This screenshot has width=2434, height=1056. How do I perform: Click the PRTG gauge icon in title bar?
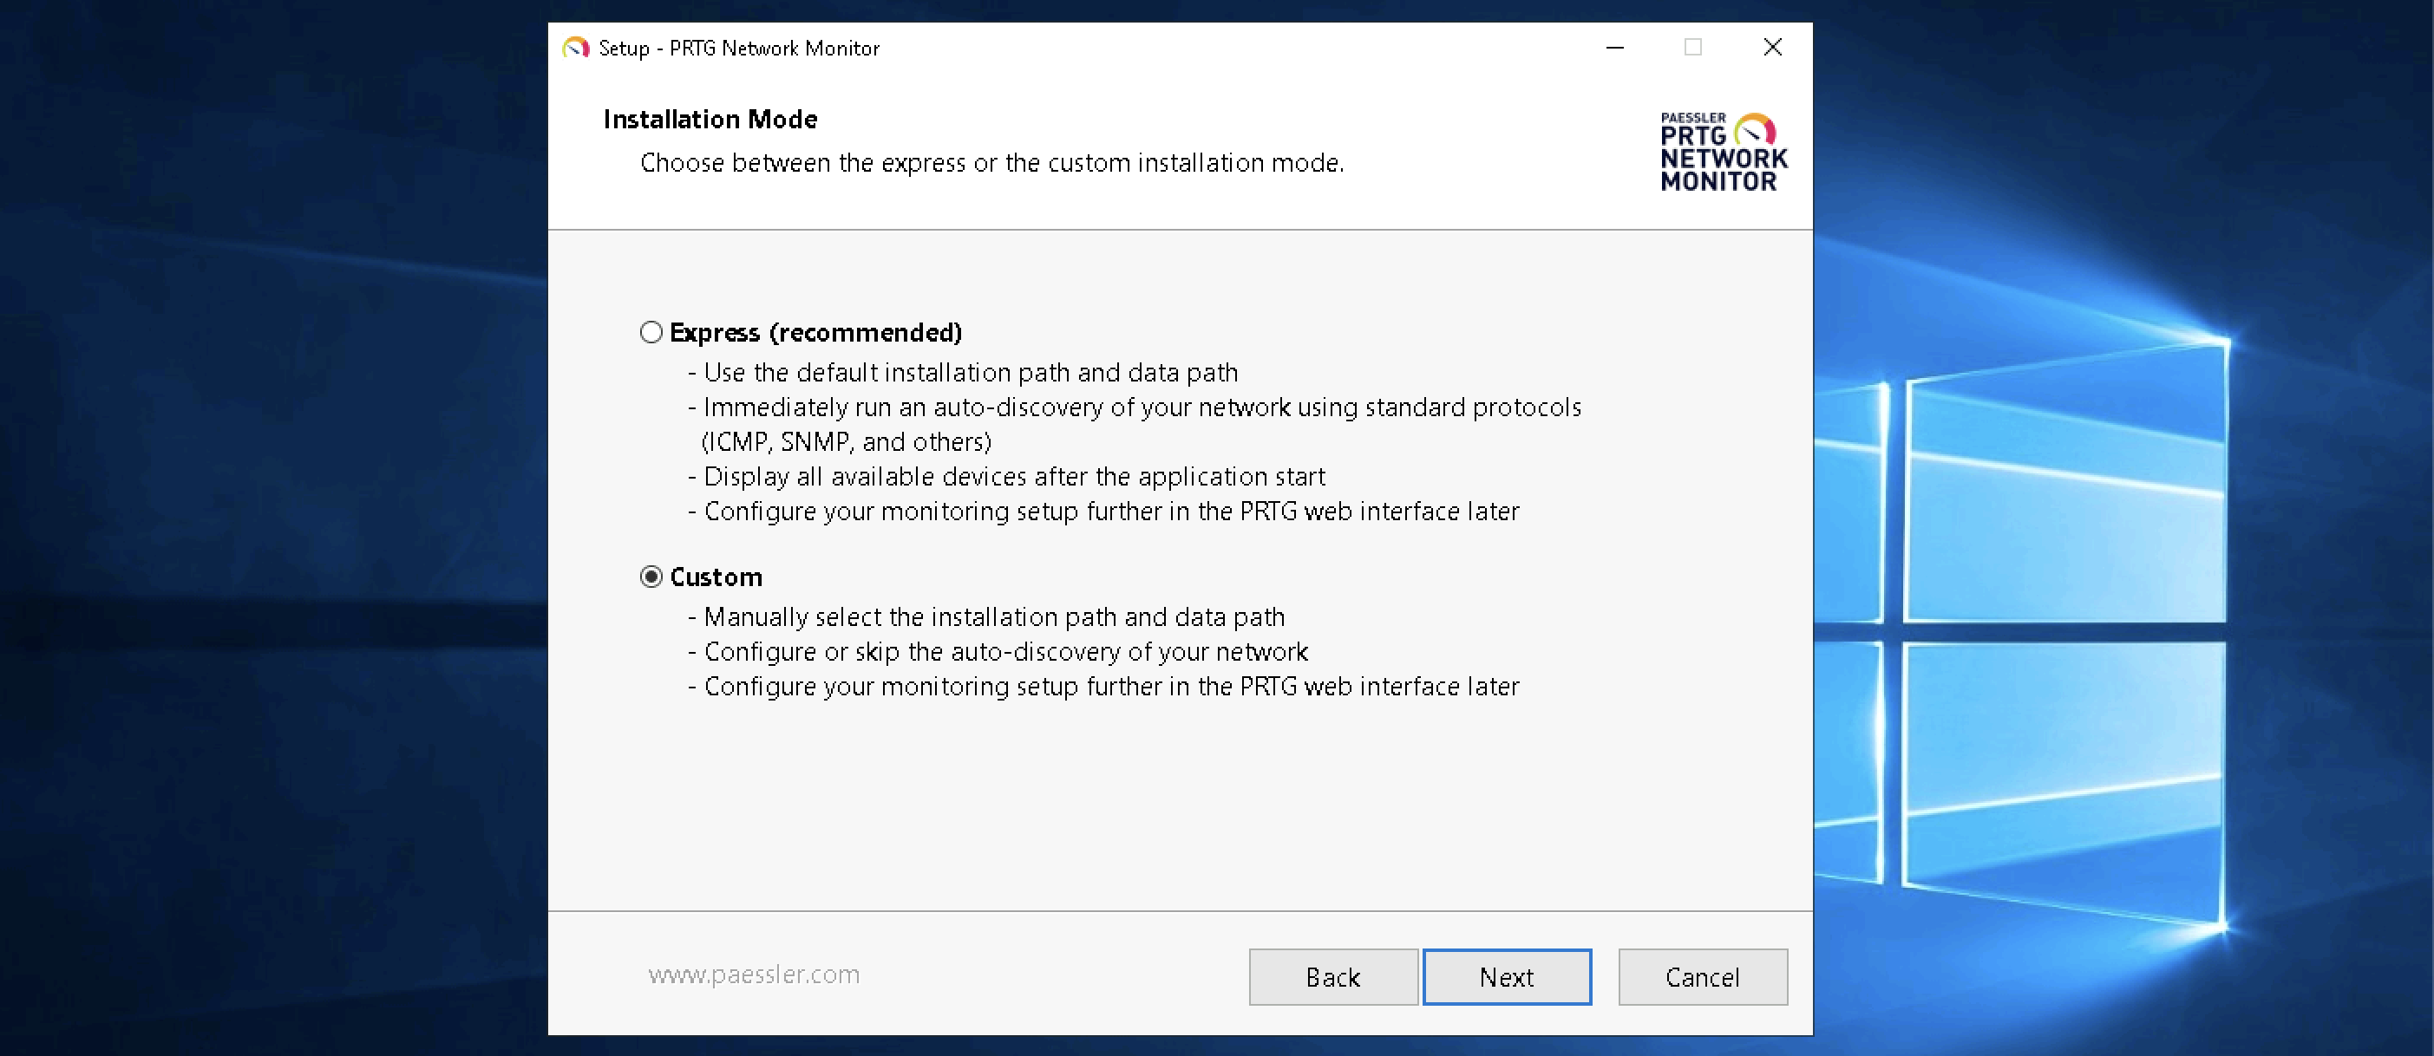tap(575, 49)
